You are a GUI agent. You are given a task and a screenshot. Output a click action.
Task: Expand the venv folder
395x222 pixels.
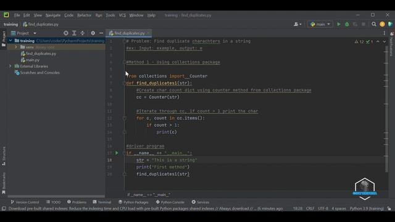click(x=16, y=47)
